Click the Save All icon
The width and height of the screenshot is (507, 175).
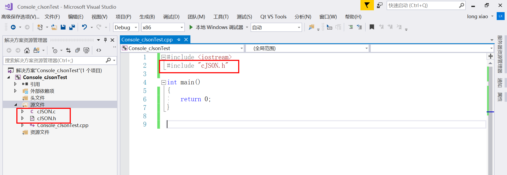coord(72,27)
